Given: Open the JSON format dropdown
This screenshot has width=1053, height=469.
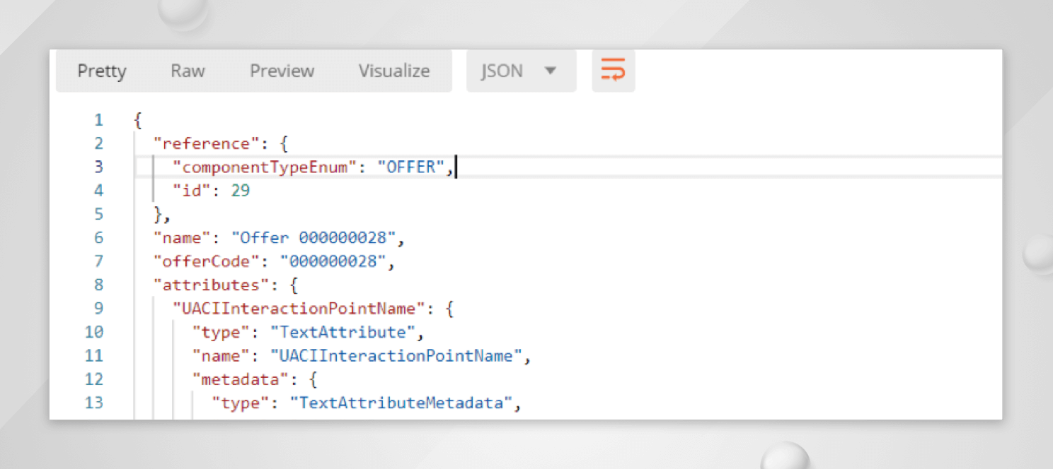Looking at the screenshot, I should pyautogui.click(x=520, y=71).
